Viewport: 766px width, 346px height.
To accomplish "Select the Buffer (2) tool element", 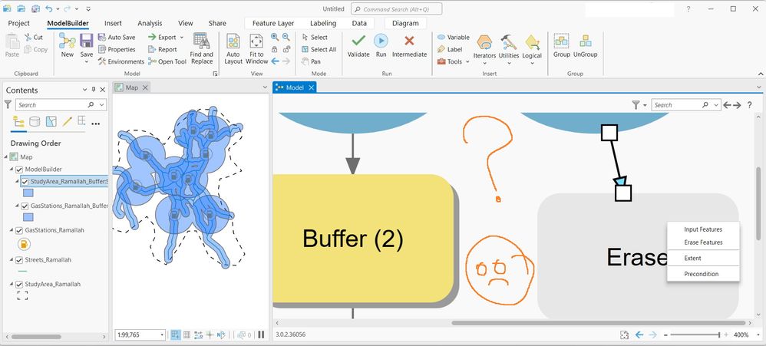I will (363, 239).
